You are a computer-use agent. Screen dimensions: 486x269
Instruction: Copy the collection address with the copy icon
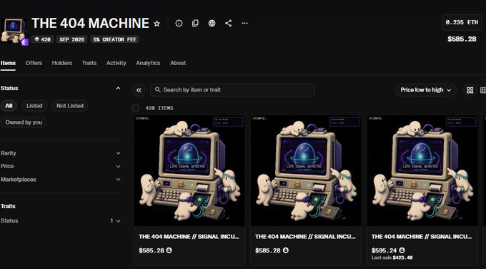195,24
